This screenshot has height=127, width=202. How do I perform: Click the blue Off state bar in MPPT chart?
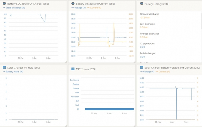[110, 109]
